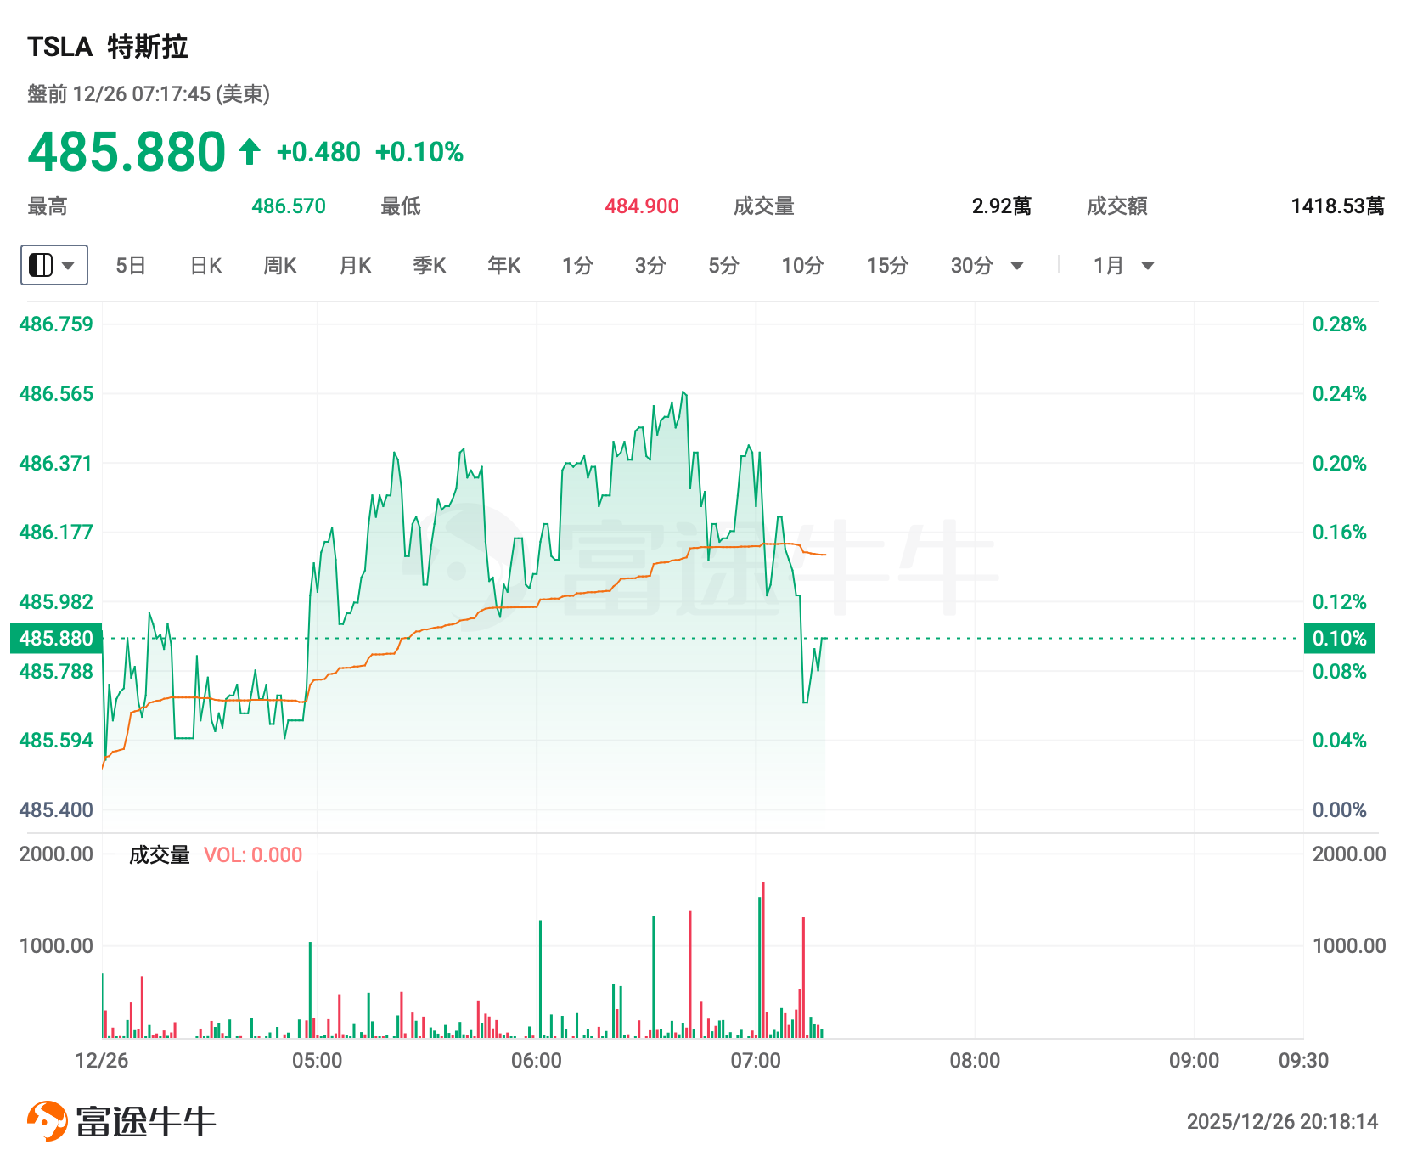Click the Futu Niuniu logo icon
Screen dimensions: 1406x1167
[47, 1121]
